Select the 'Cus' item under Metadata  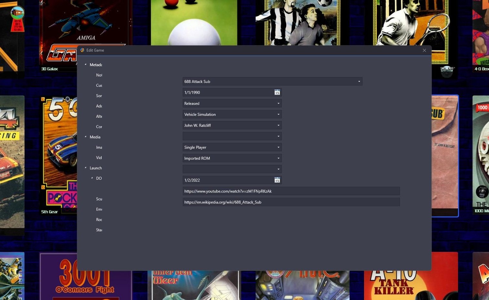(99, 85)
